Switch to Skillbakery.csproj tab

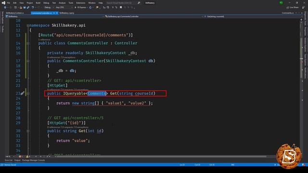(x=67, y=13)
